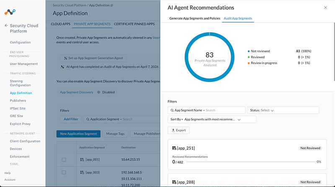The height and width of the screenshot is (187, 335).
Task: Click the Export button
Action: pos(179,130)
